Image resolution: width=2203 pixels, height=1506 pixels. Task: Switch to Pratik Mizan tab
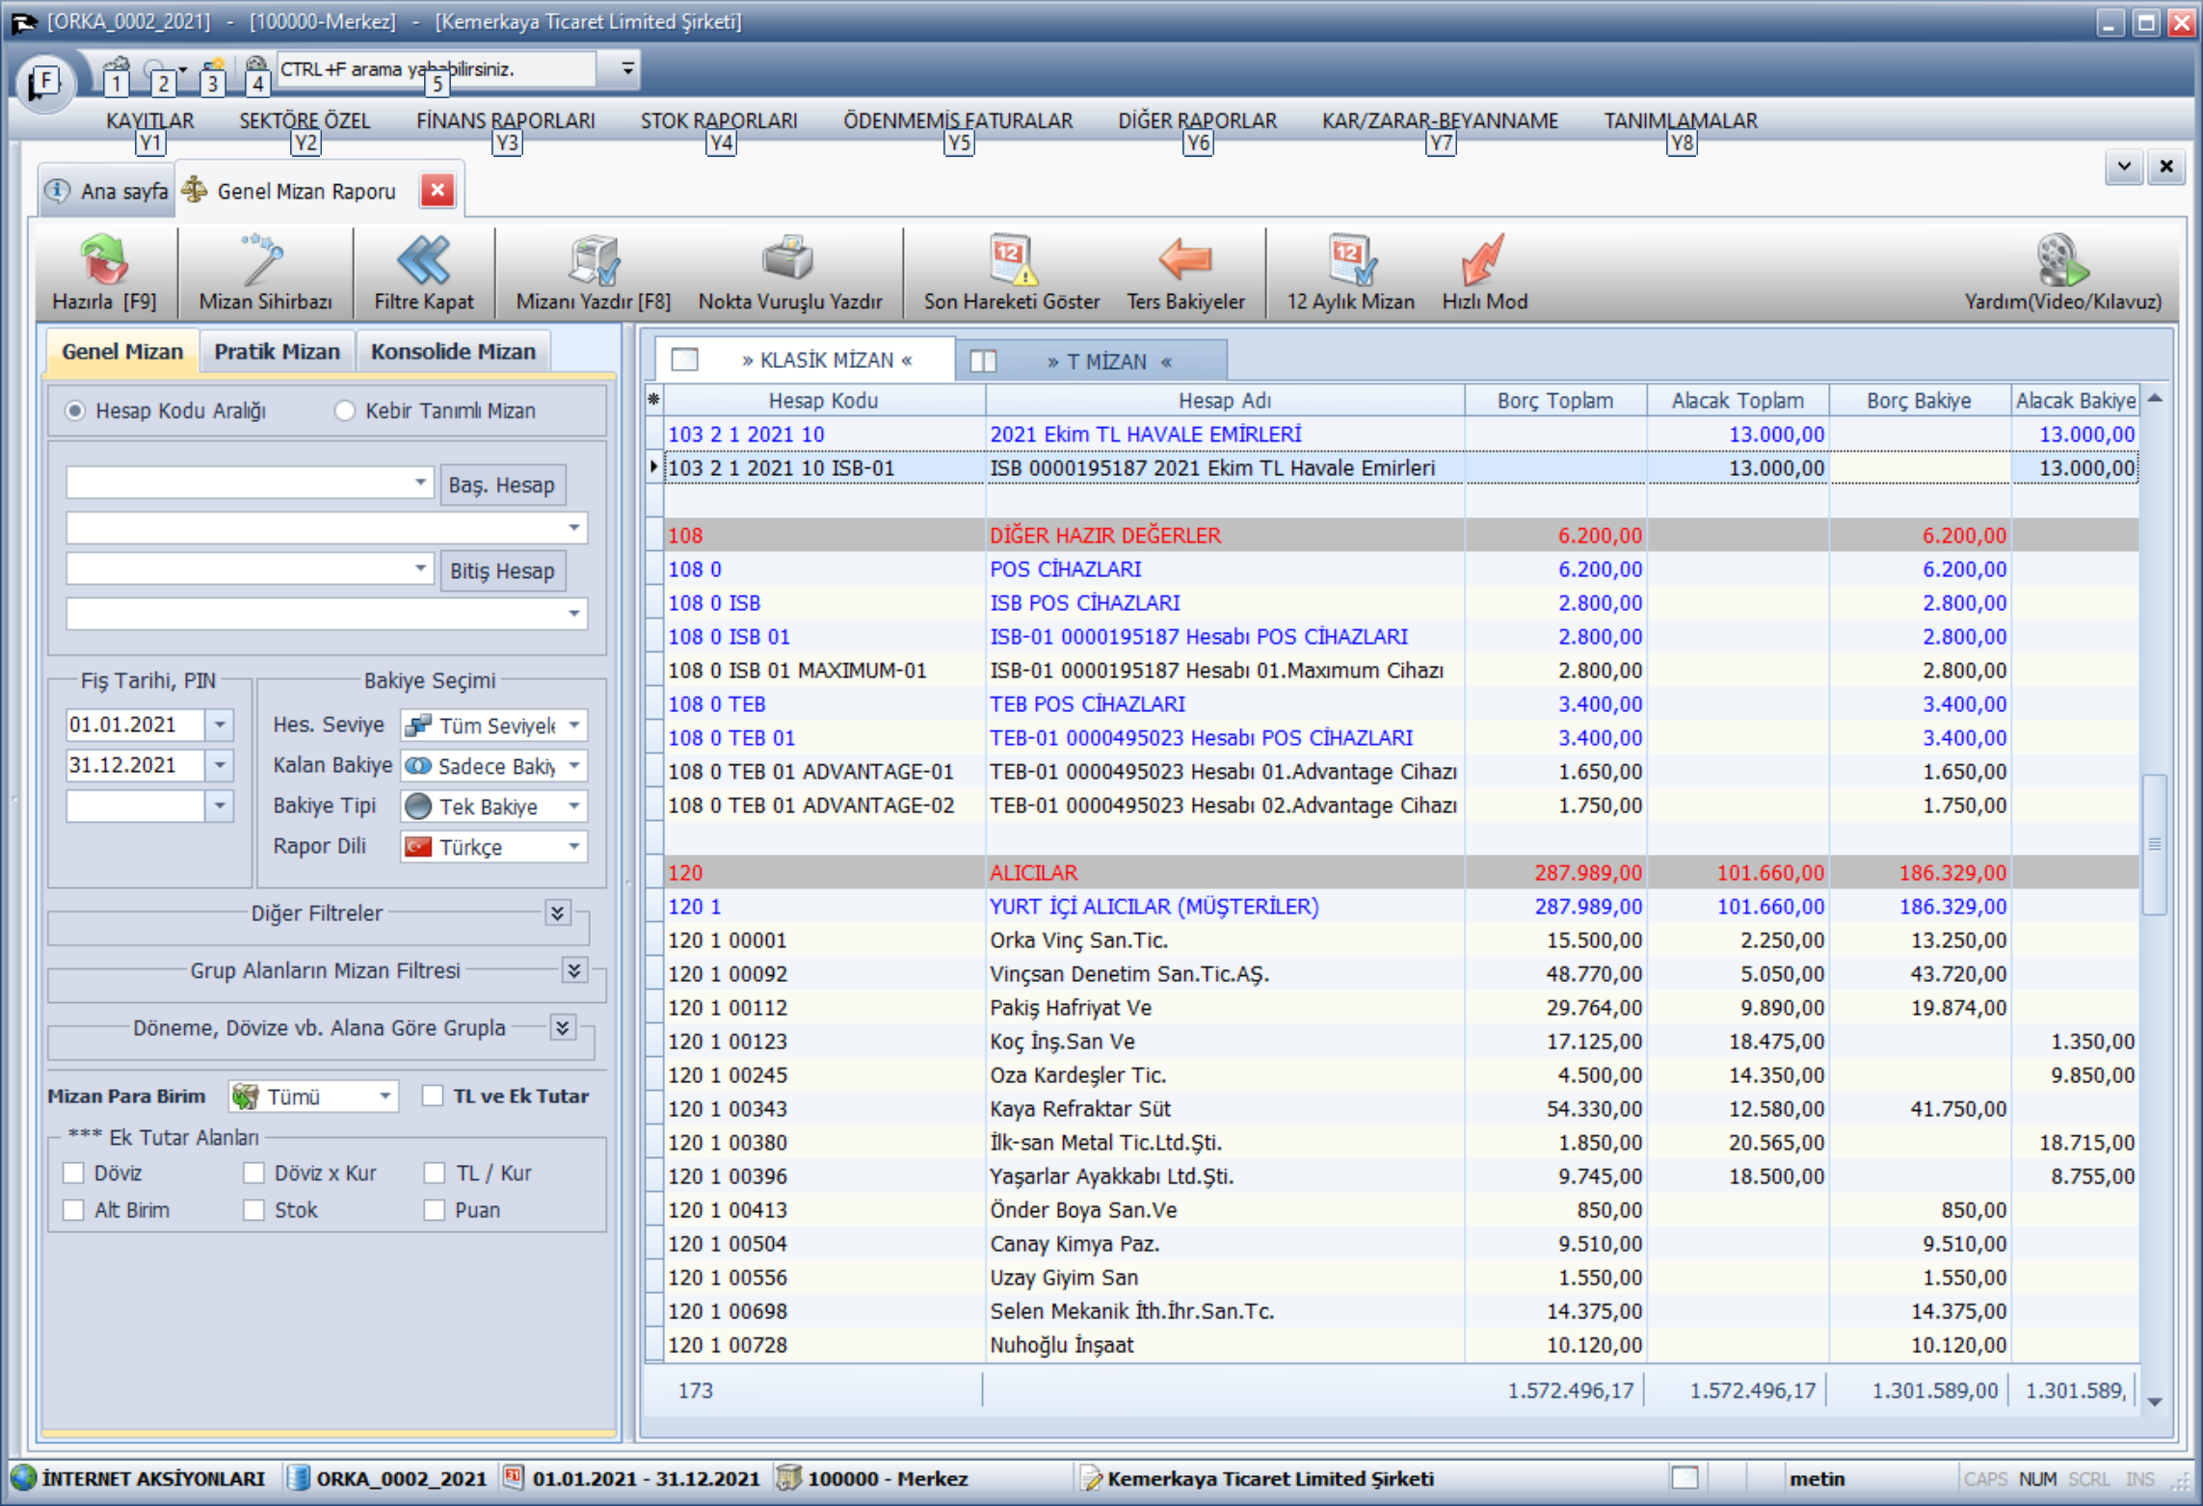[x=277, y=352]
